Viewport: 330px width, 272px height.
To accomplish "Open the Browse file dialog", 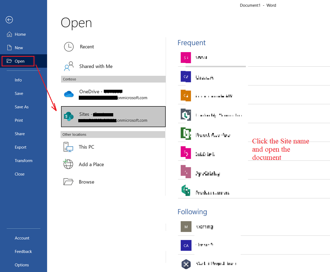I will [x=86, y=182].
